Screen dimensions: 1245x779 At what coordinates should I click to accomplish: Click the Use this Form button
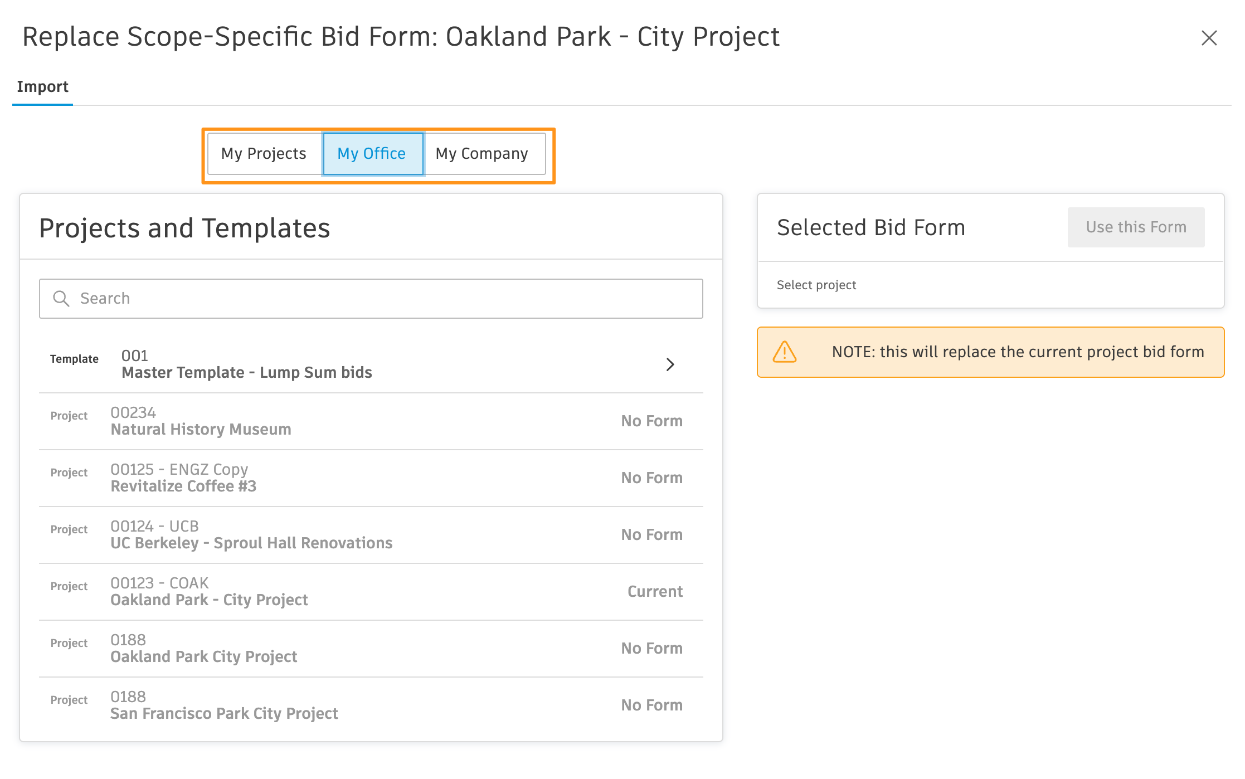point(1136,227)
